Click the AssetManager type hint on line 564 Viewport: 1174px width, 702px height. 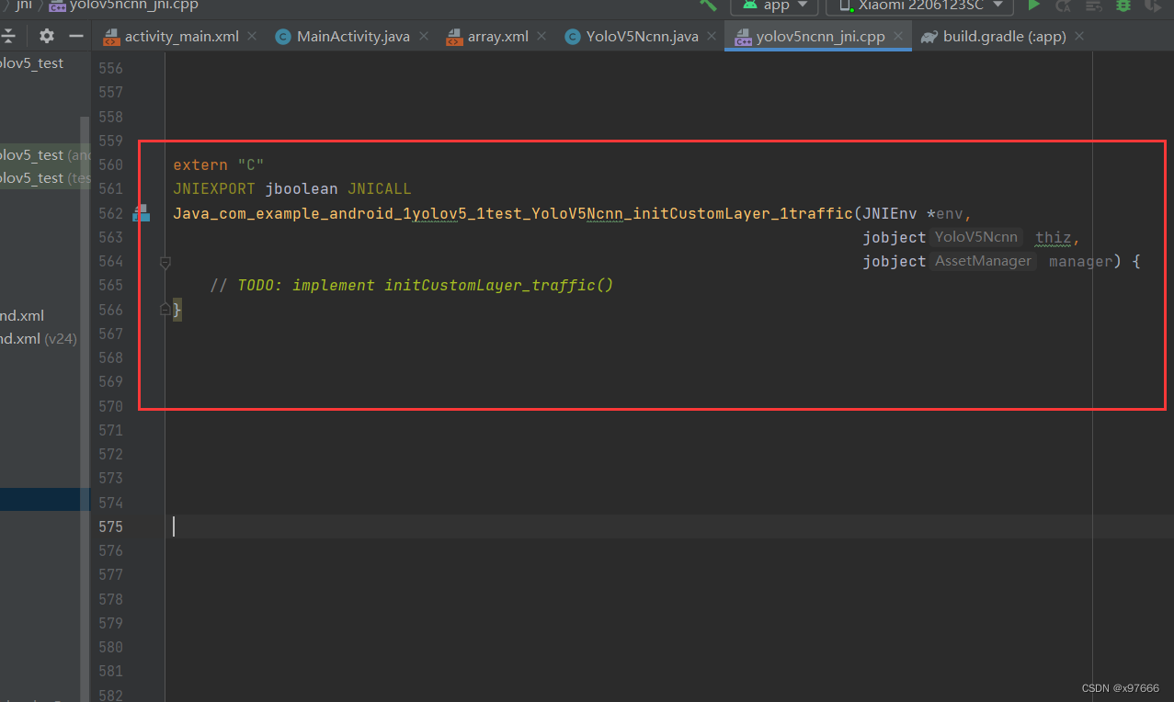pos(983,261)
